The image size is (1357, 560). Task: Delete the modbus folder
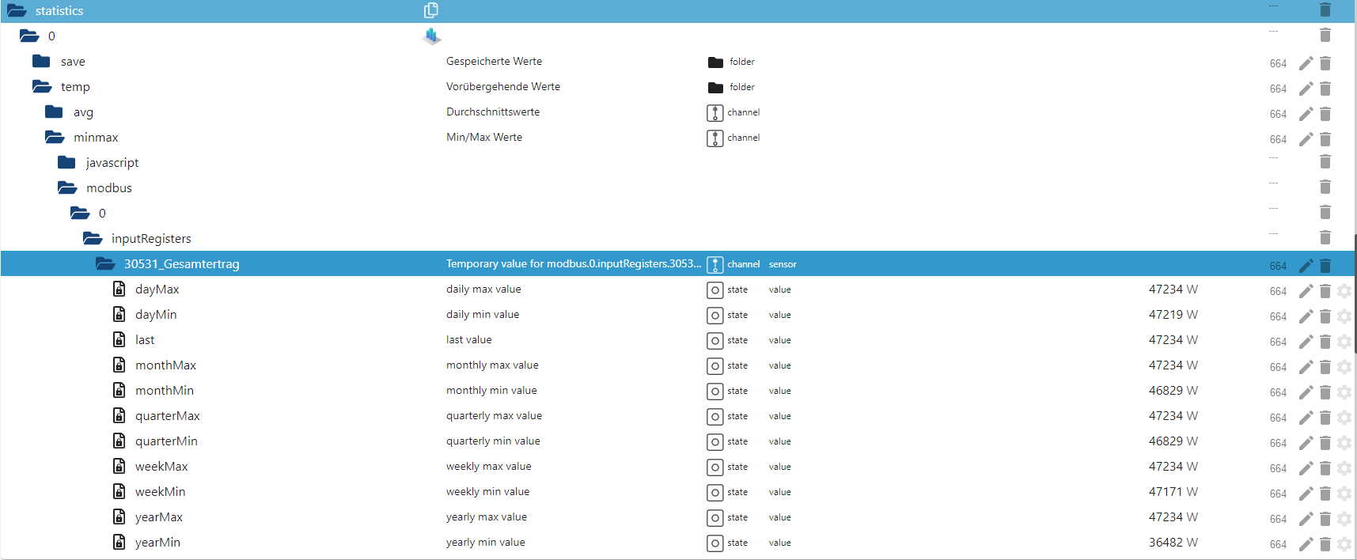pyautogui.click(x=1325, y=187)
